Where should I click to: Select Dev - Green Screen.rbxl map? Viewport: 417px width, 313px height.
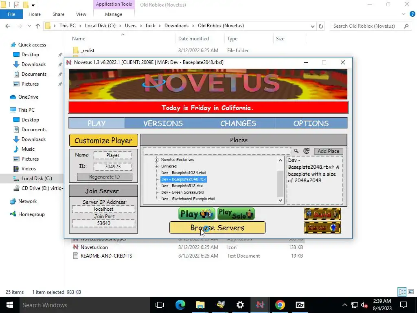coord(183,192)
